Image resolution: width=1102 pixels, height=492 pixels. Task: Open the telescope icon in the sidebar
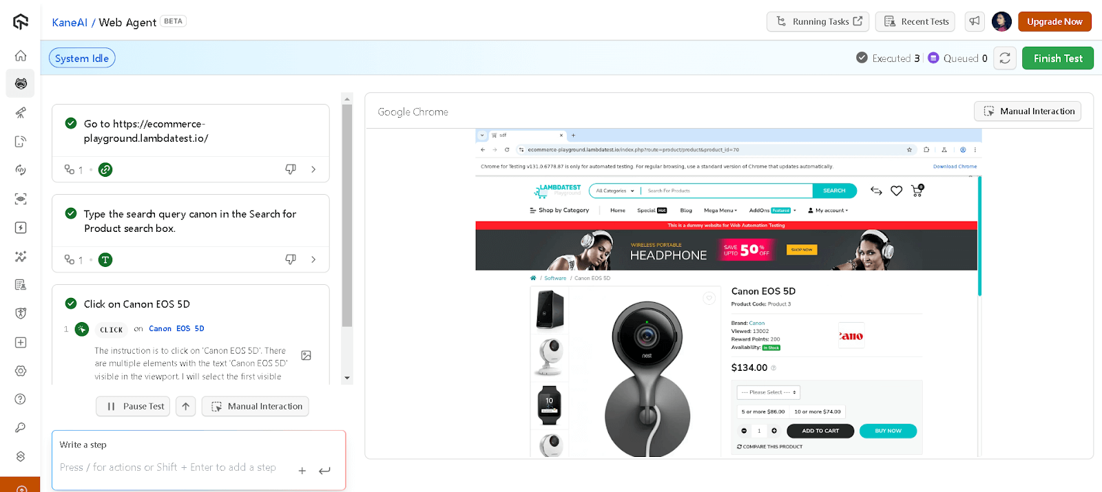(x=21, y=112)
